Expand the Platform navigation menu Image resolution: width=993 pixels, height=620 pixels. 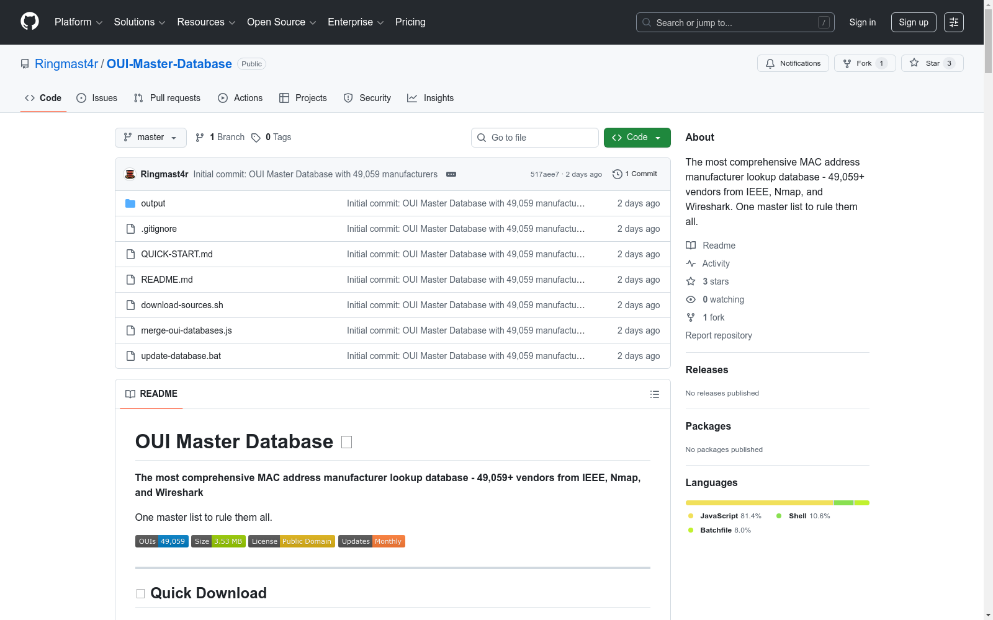[78, 22]
